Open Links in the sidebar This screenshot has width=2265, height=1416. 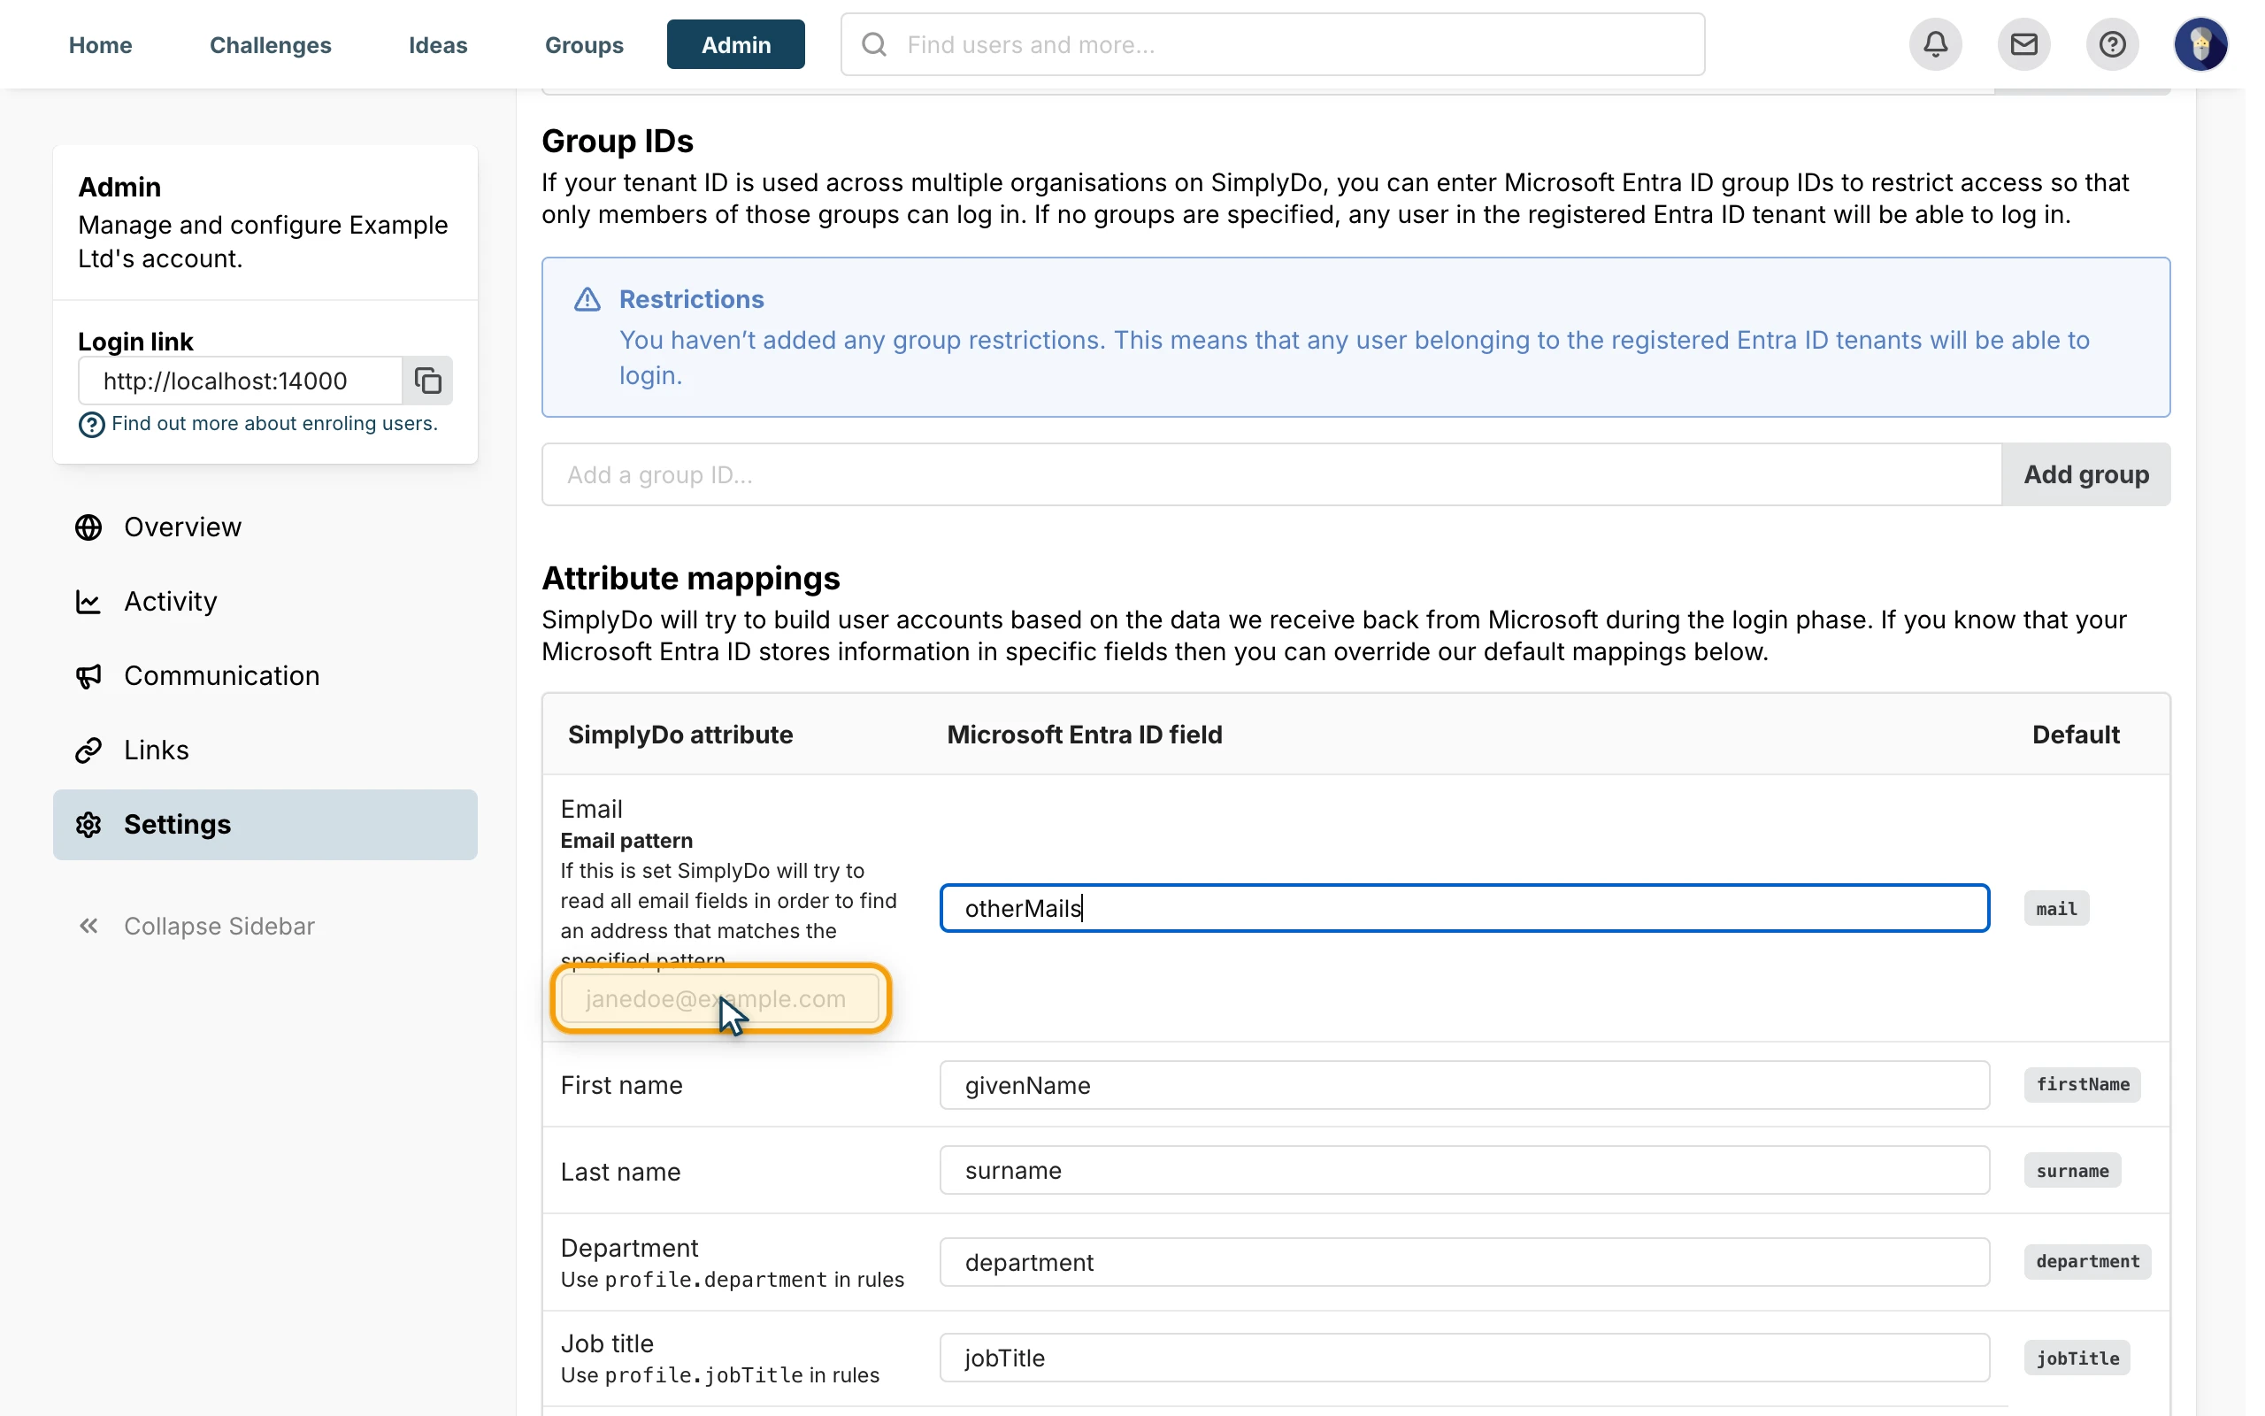point(265,750)
